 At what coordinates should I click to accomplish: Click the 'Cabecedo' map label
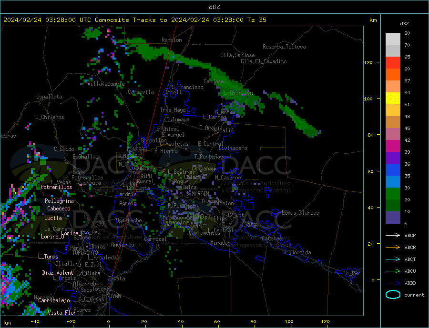pyautogui.click(x=59, y=209)
